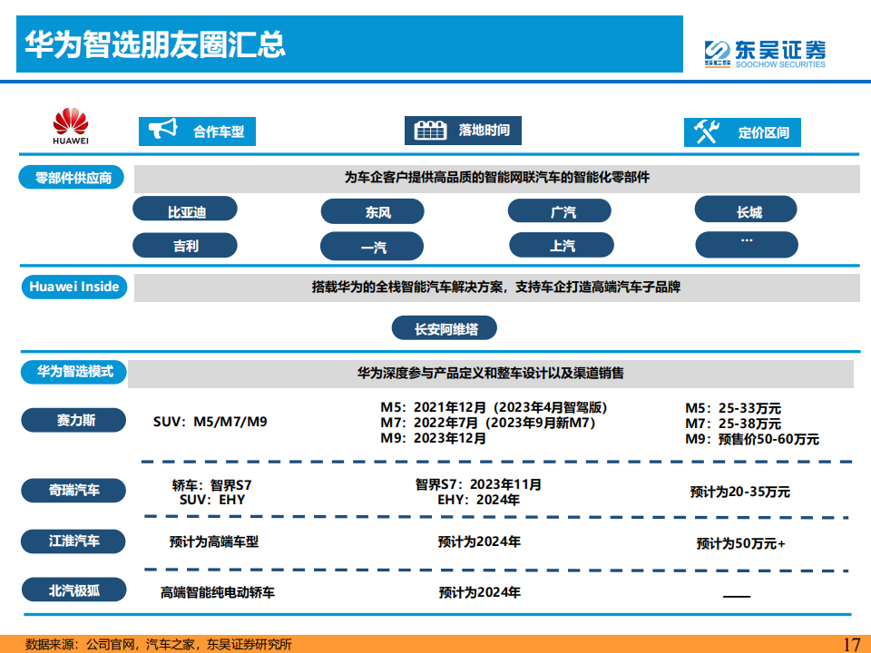
Task: Click the 赛力斯 row label
Action: 73,420
